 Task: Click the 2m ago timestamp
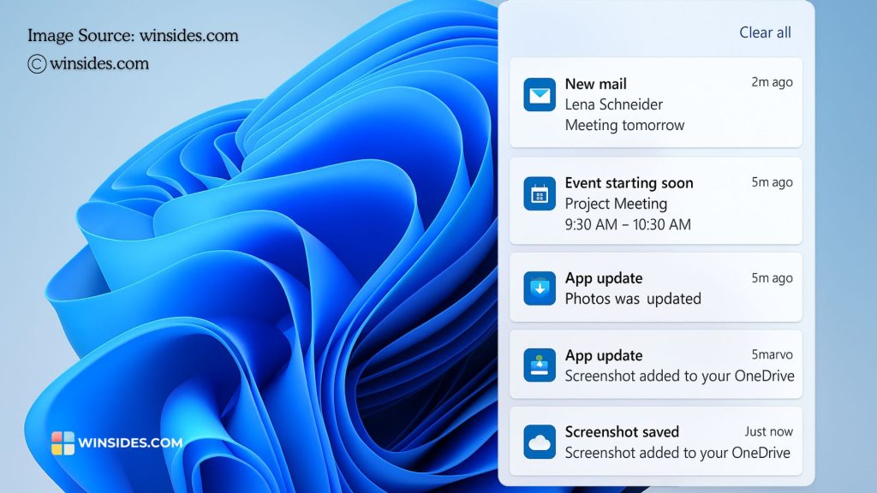click(773, 82)
